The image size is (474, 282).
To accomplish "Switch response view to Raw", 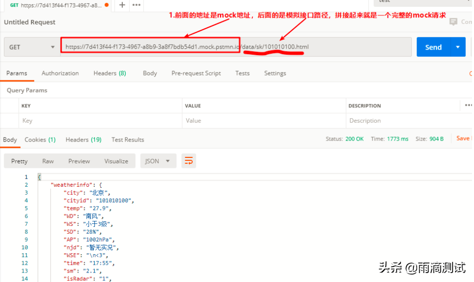I will (48, 161).
